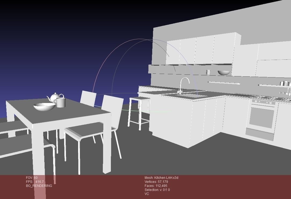291x199 pixels.
Task: Click the kitchen sink faucet model
Action: pos(184,85)
